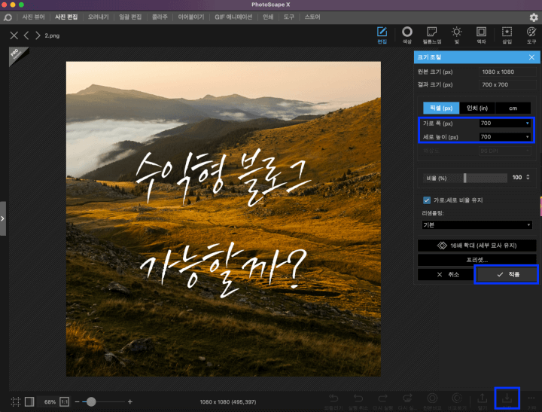The height and width of the screenshot is (412, 542).
Task: Go to the next photo arrow
Action: click(x=38, y=35)
